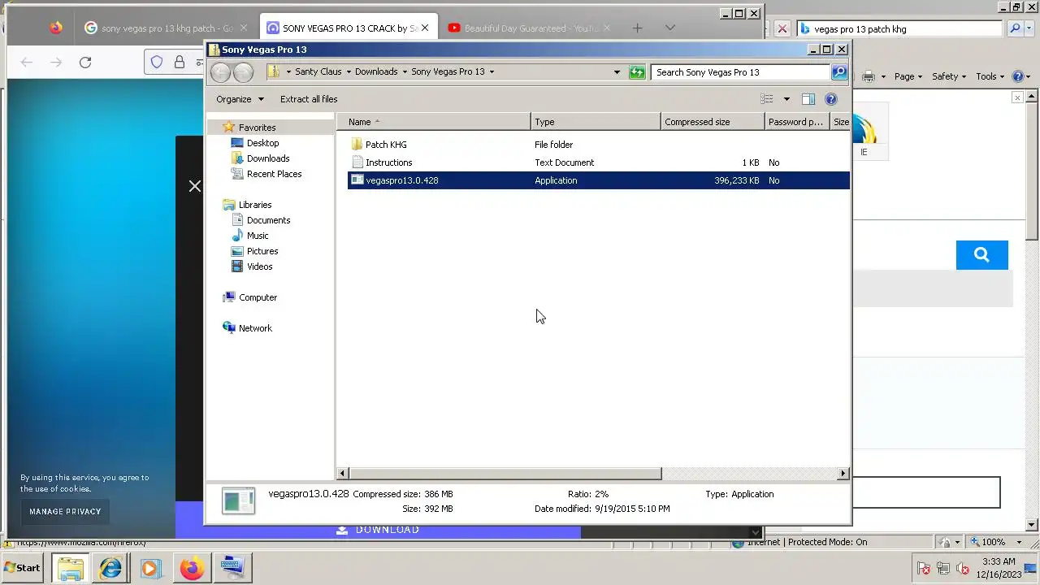This screenshot has width=1040, height=585.
Task: Select vegaspro13.0.428 application file
Action: coord(598,180)
